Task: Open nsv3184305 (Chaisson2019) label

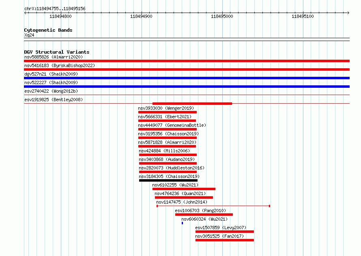Action: pos(169,176)
